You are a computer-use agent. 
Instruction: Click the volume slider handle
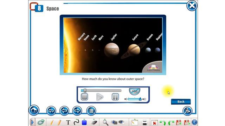pyautogui.click(x=140, y=99)
